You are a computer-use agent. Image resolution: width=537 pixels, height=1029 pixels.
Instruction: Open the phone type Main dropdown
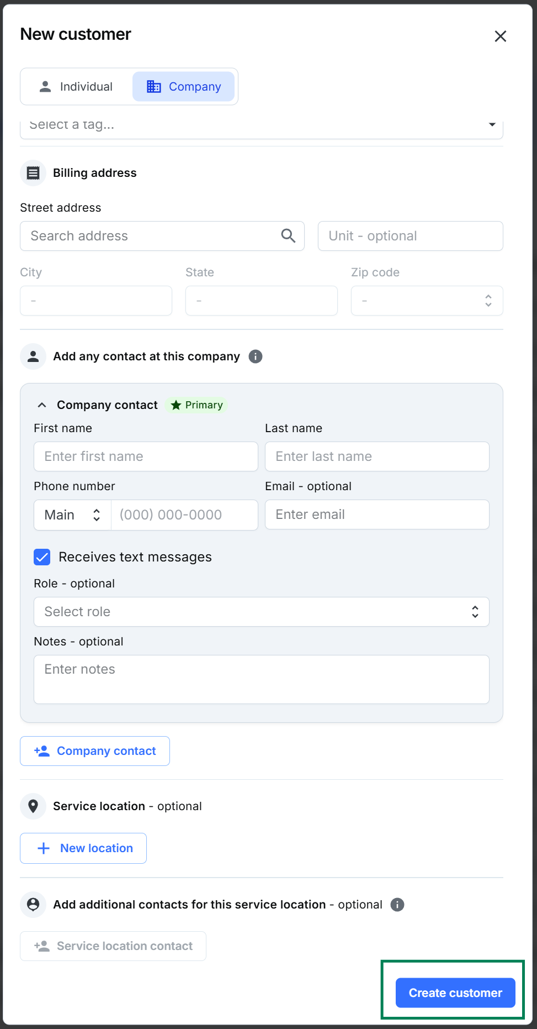(72, 515)
